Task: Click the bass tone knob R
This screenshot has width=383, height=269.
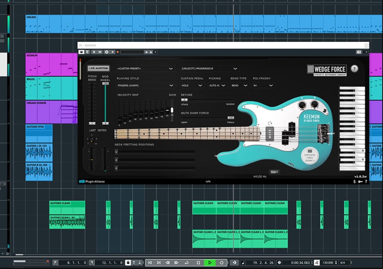Action: 314,104
